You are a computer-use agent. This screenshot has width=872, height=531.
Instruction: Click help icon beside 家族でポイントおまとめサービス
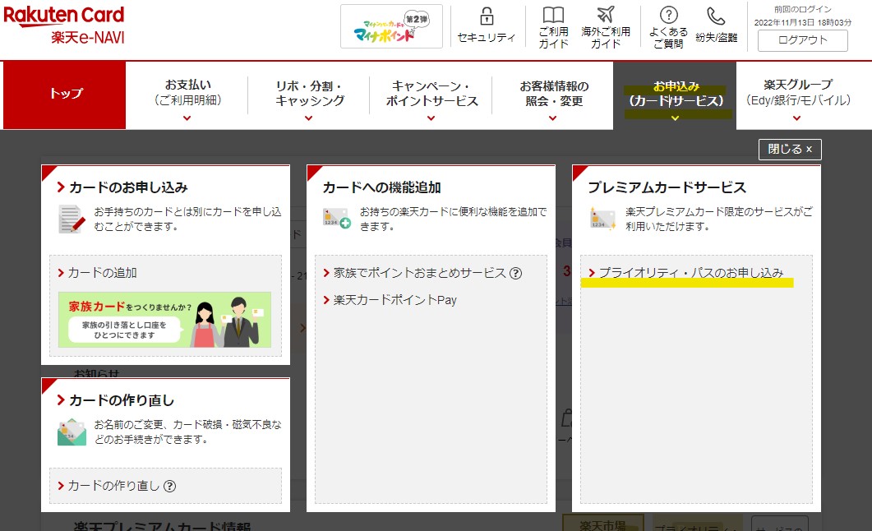[515, 273]
